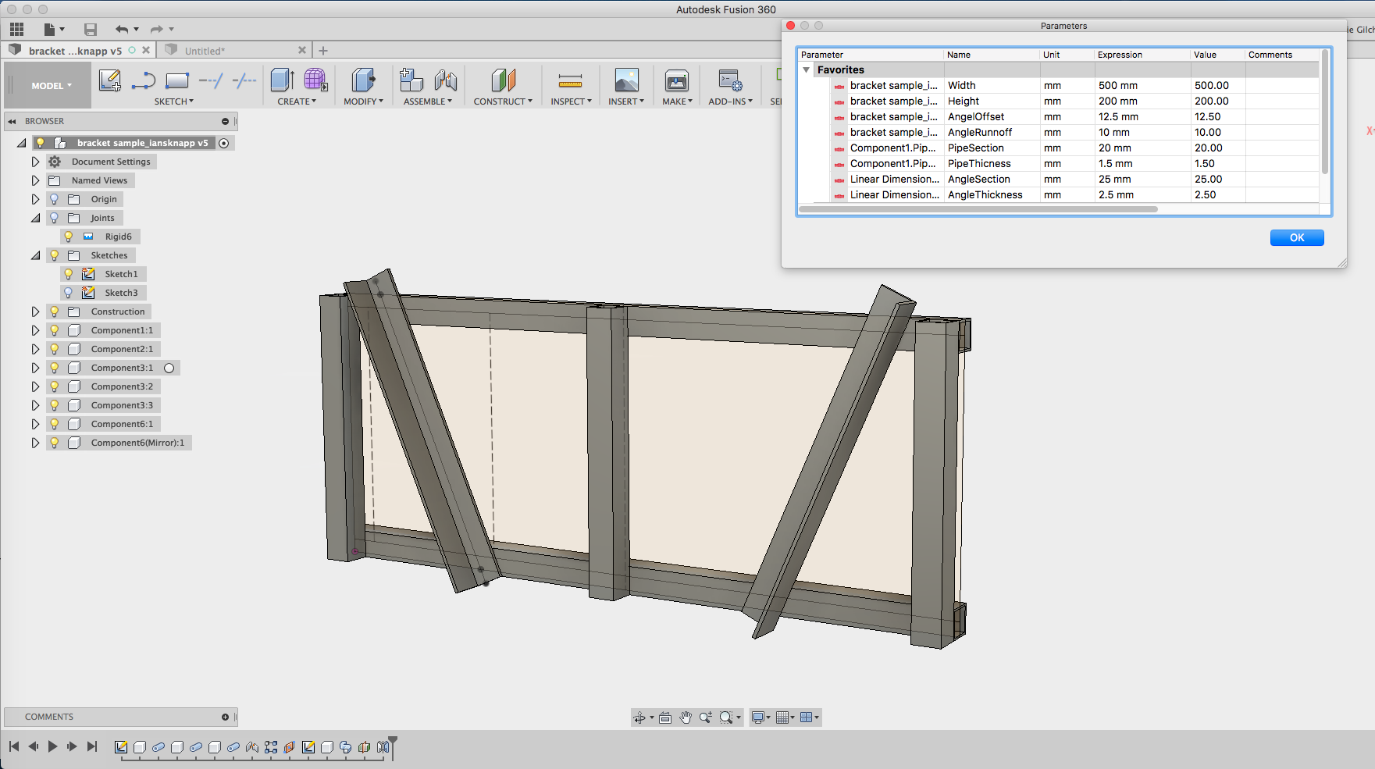Toggle visibility of Sketch1
Screen dimensions: 1375x769
pyautogui.click(x=69, y=273)
